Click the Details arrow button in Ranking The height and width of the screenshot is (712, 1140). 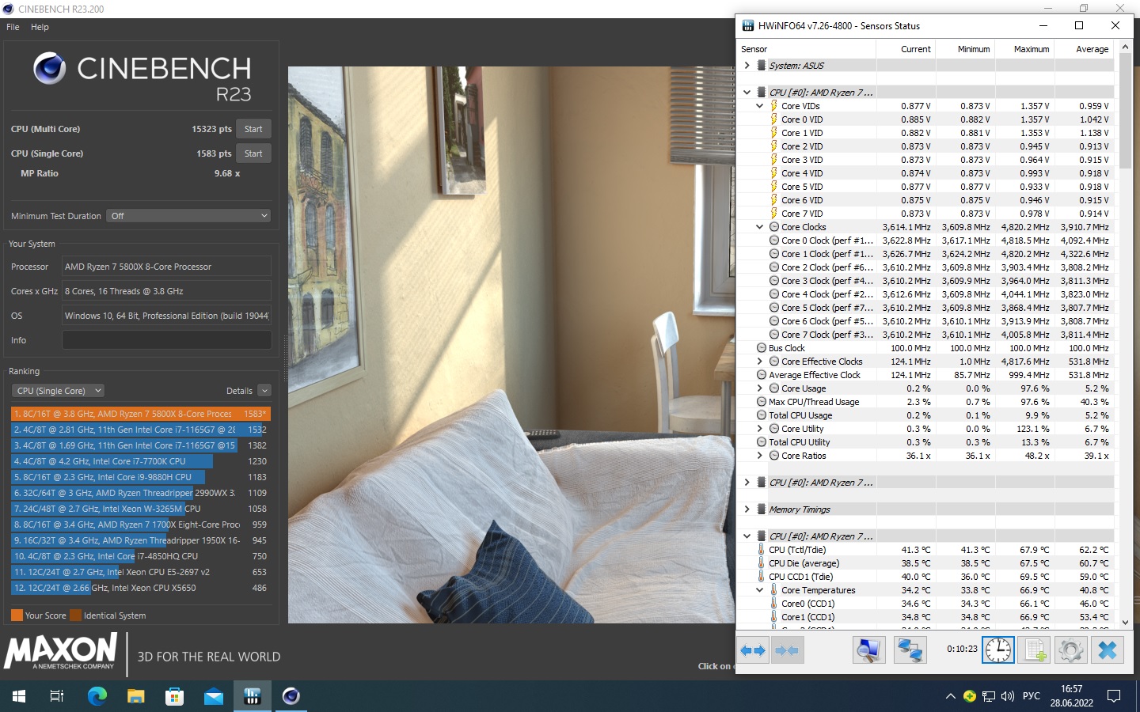[x=264, y=391]
